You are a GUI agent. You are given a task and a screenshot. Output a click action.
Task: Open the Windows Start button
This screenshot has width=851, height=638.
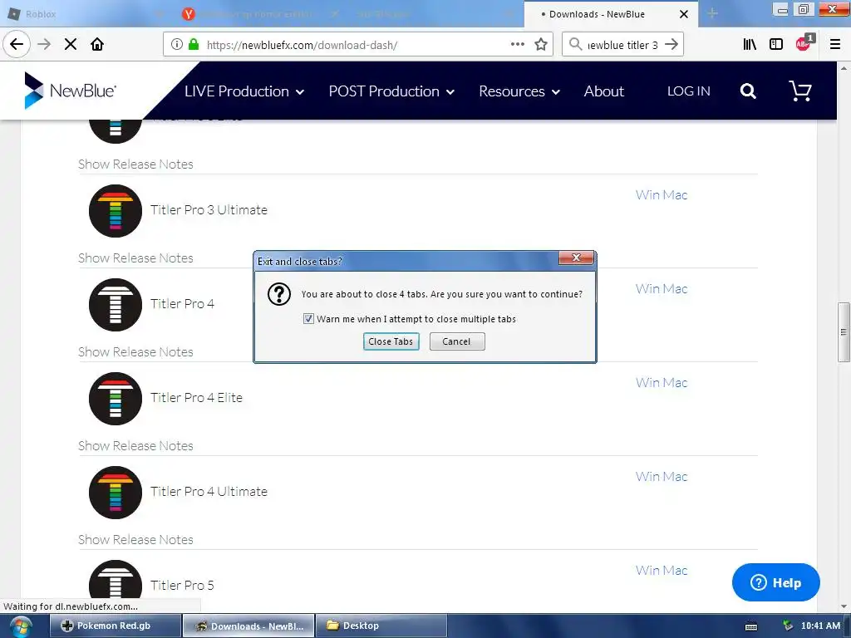[x=20, y=626]
